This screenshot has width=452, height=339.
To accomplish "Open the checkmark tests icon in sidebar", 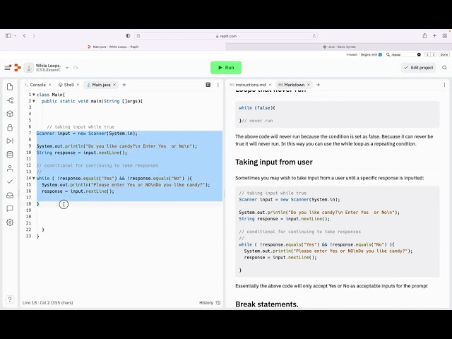I will point(10,182).
